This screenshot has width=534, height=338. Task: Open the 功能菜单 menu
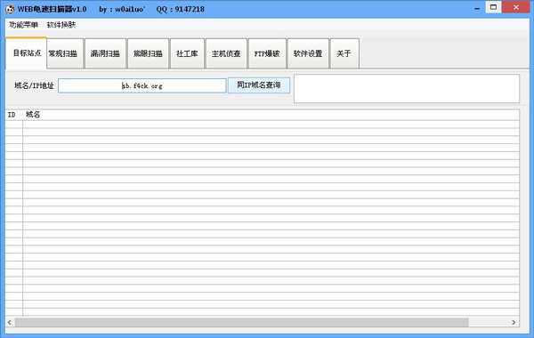pyautogui.click(x=23, y=25)
